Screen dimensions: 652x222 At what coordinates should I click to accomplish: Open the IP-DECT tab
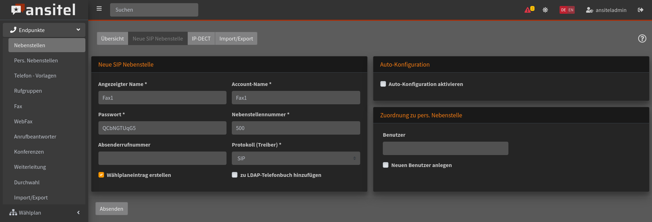pos(201,38)
